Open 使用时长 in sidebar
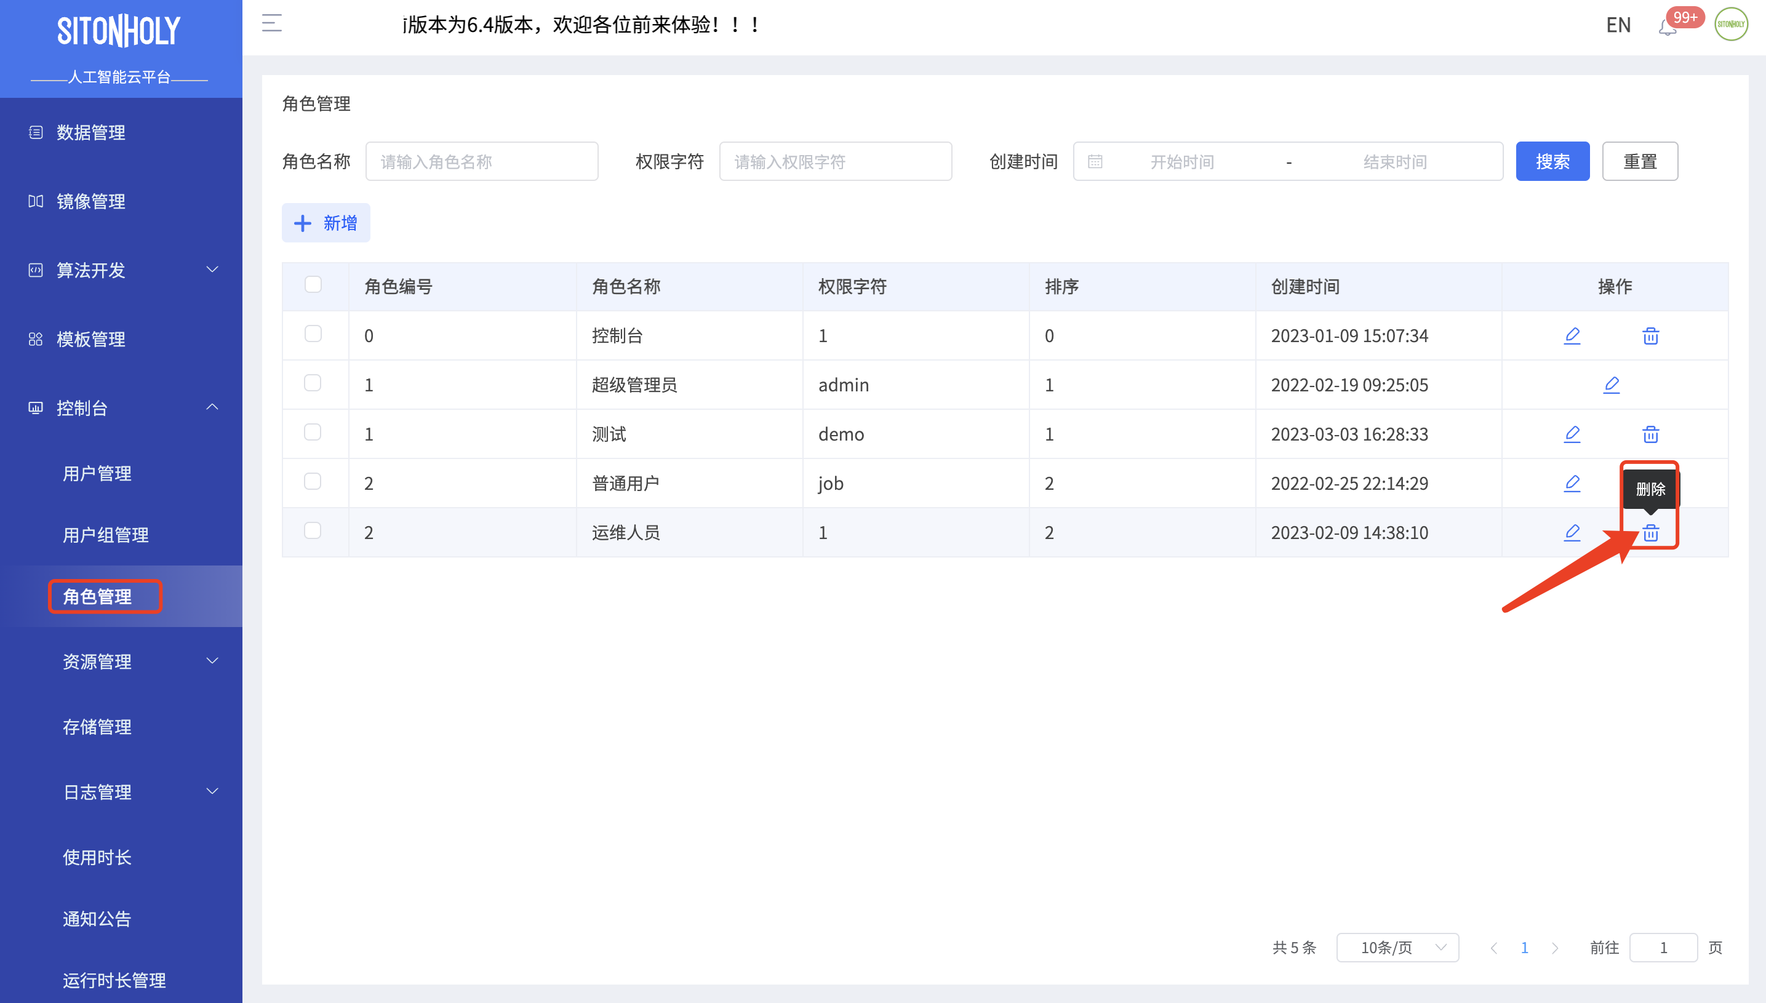 97,857
